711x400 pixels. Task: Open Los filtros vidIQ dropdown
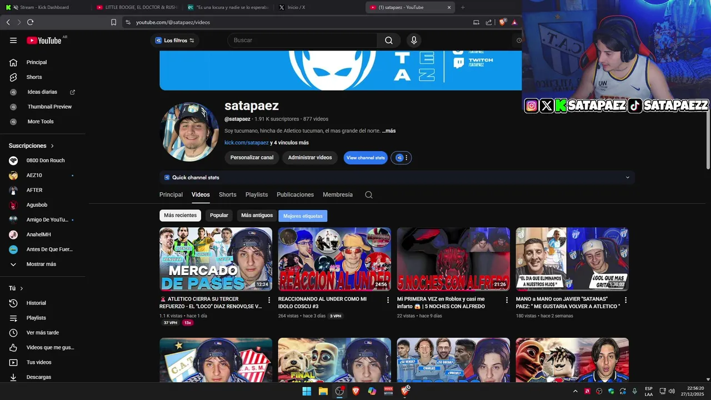coord(175,40)
